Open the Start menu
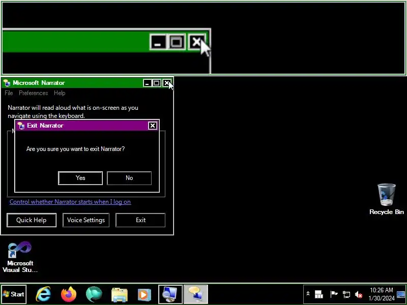This screenshot has width=407, height=305. [x=14, y=294]
